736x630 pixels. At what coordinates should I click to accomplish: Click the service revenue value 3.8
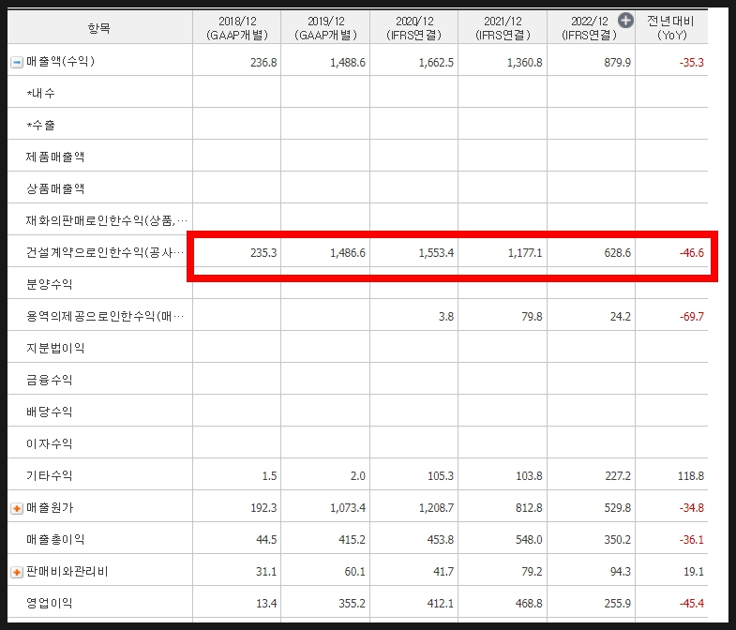tap(446, 317)
